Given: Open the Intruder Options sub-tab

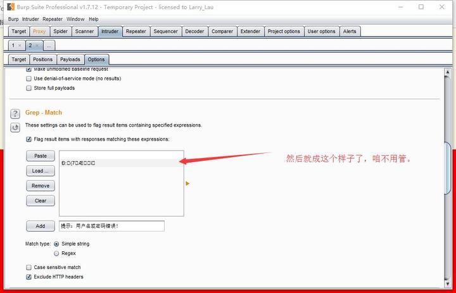Looking at the screenshot, I should pos(96,59).
